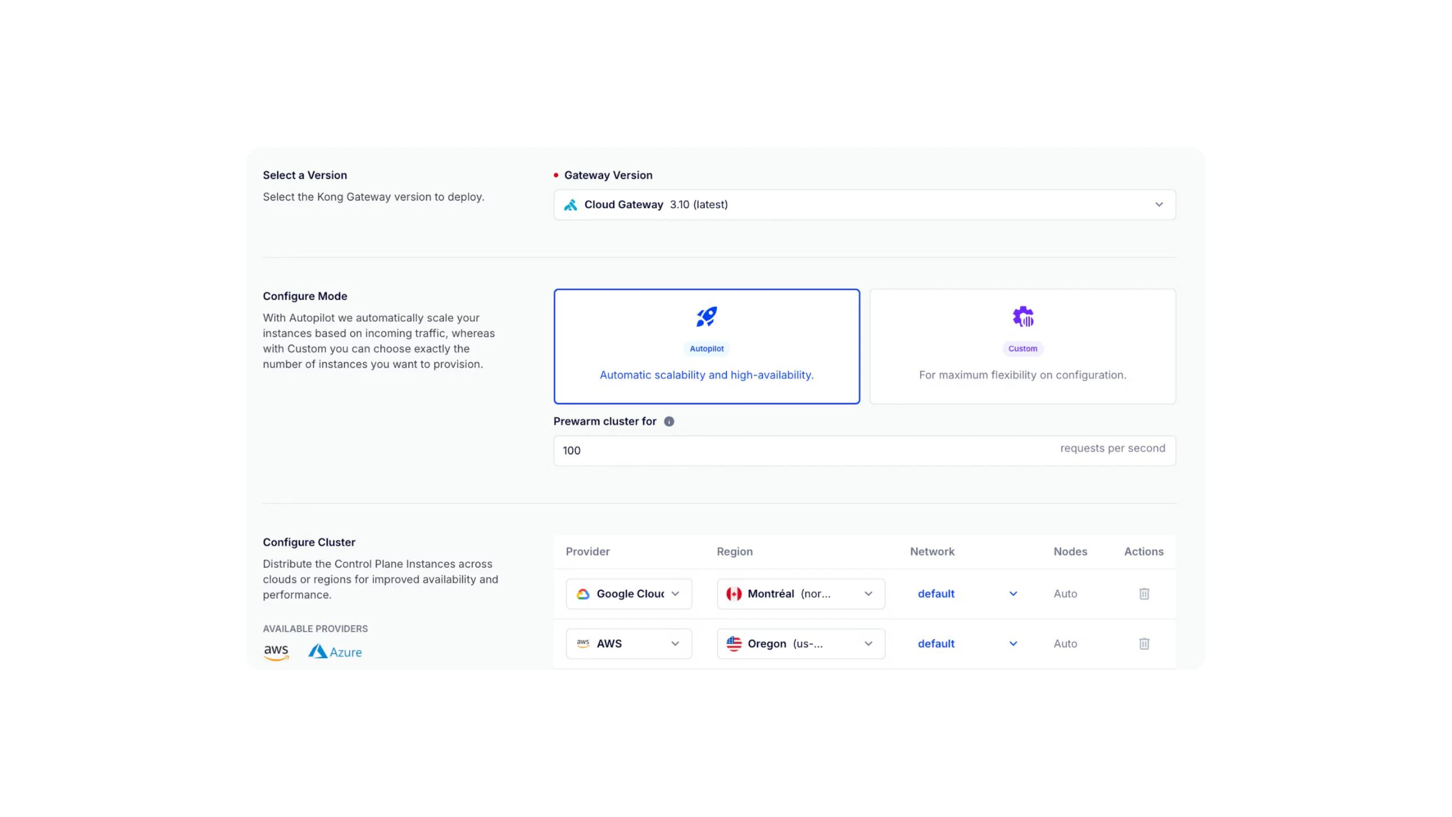1452x817 pixels.
Task: Click the Custom badge label
Action: (x=1023, y=349)
